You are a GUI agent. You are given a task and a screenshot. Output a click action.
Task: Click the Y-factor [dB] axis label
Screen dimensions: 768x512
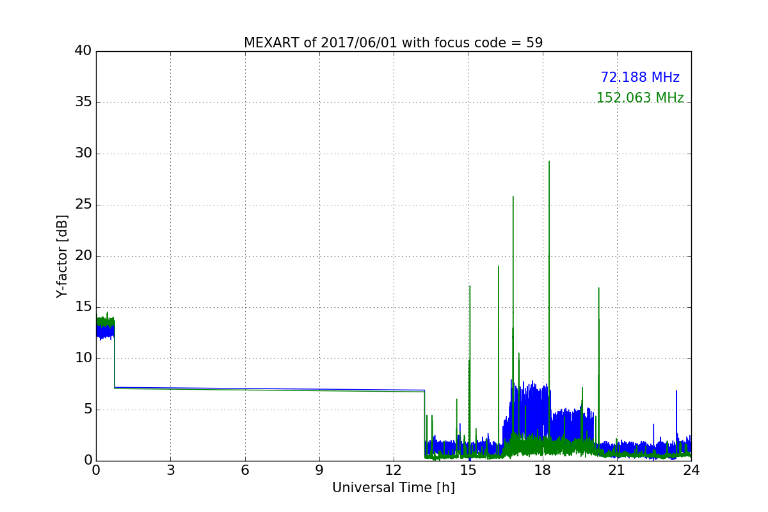click(x=62, y=256)
